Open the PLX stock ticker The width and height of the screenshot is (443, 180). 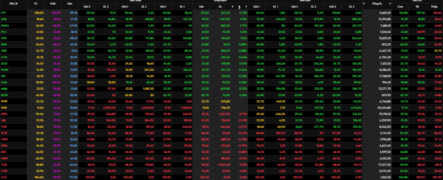click(4, 32)
